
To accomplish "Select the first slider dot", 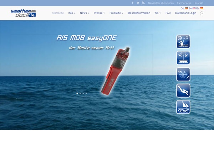I will click(x=77, y=93).
